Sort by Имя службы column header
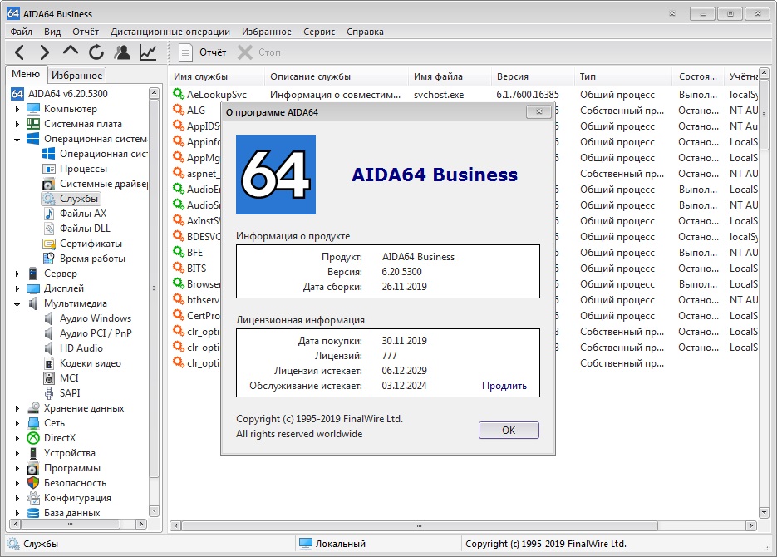Screen dimensions: 777x557 216,76
